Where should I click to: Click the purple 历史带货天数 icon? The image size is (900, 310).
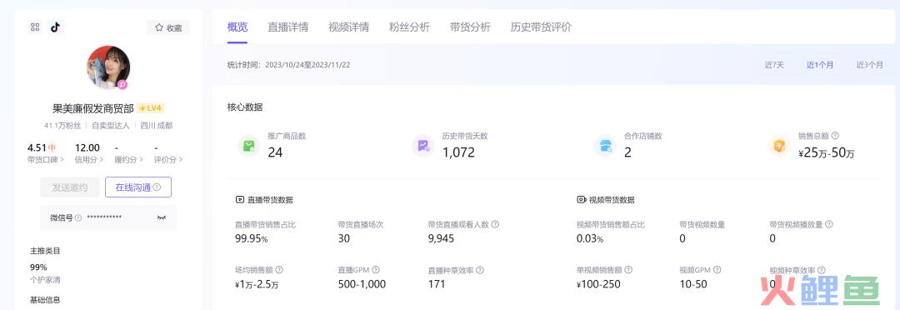click(x=423, y=146)
